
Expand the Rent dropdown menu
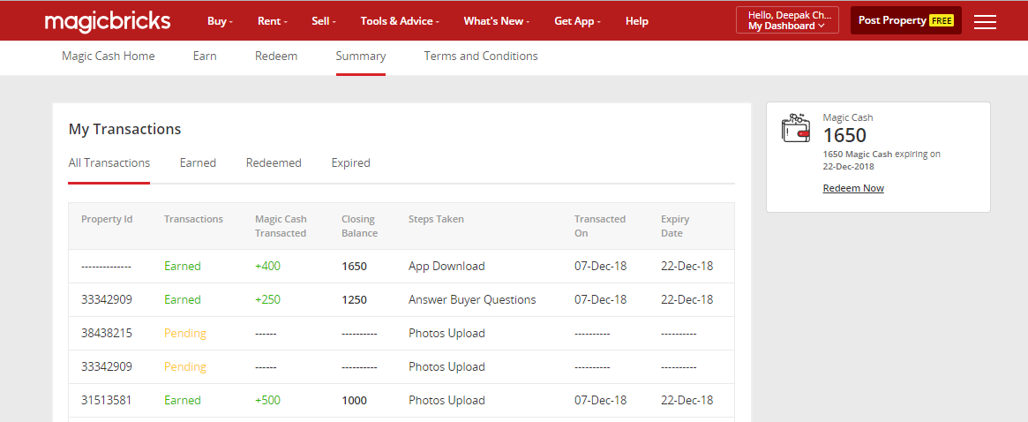click(x=270, y=21)
